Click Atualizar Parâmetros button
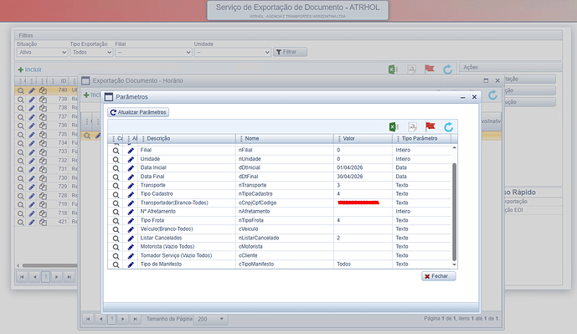Screen dimensions: 577x334 coord(138,112)
